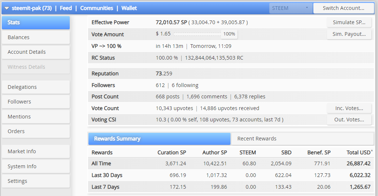Click the Simulate SP... button
The width and height of the screenshot is (378, 196).
tap(349, 22)
